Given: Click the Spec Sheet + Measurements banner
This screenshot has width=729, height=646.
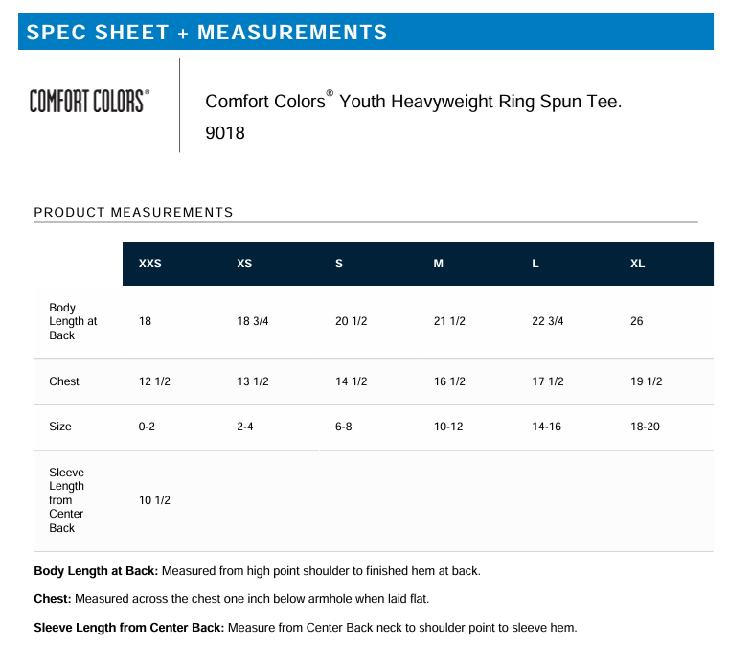Looking at the screenshot, I should point(365,32).
